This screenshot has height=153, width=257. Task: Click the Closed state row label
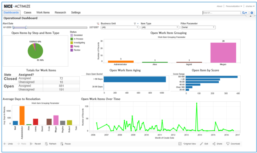pos(10,79)
